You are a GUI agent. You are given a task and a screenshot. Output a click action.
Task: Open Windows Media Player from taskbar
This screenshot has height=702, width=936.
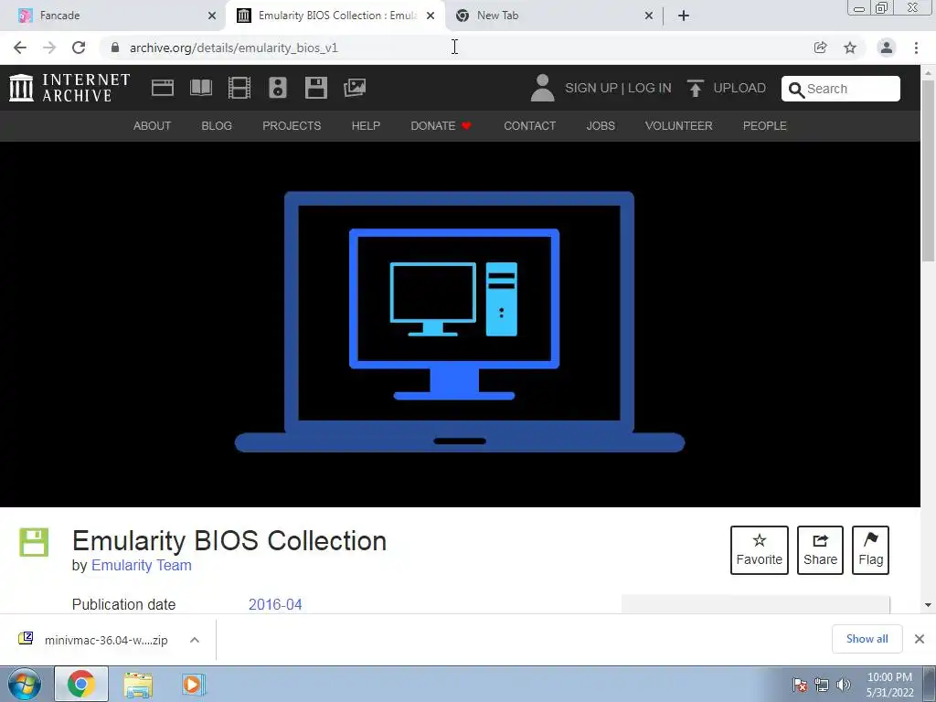(194, 684)
